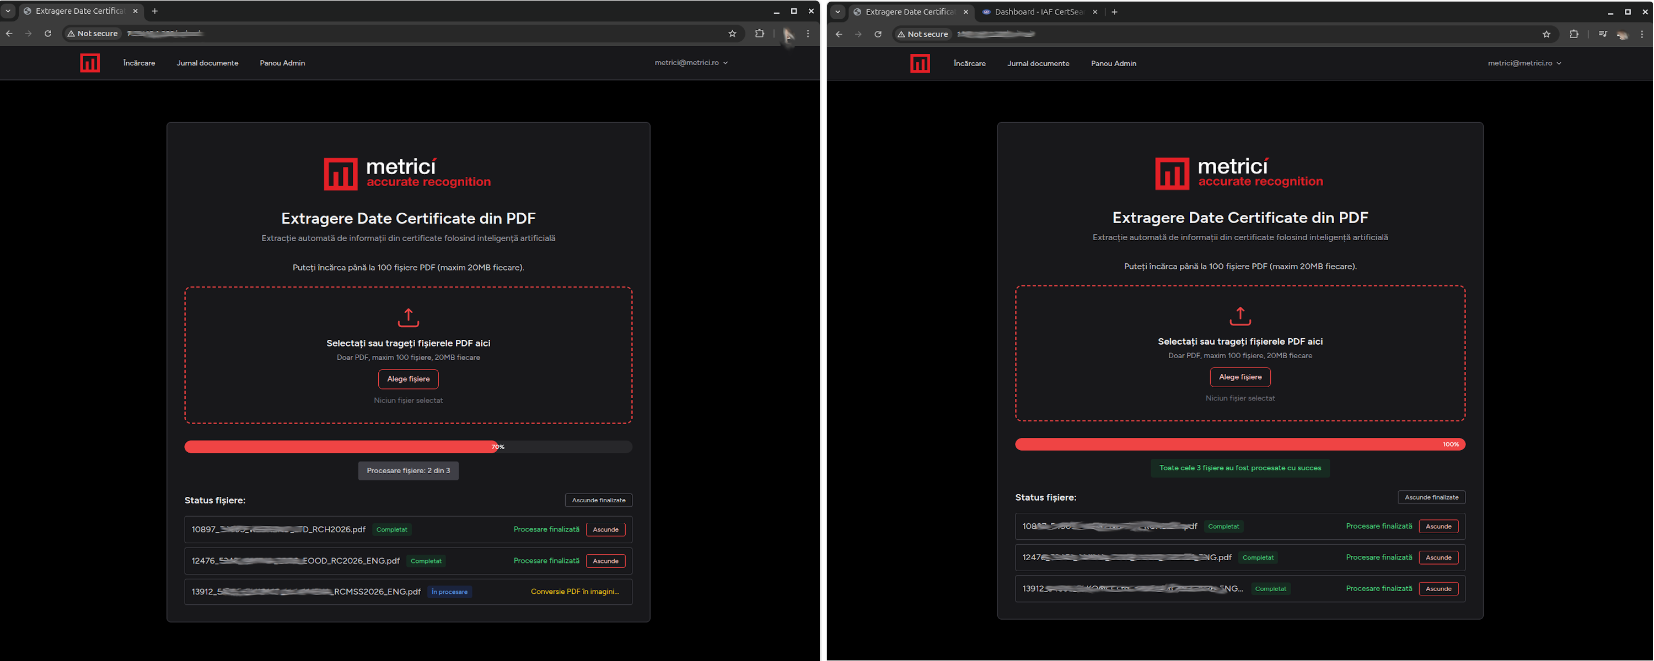Click the back arrow in right browser window

pyautogui.click(x=839, y=34)
